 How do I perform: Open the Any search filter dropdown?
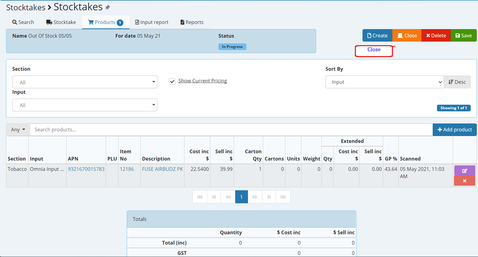tap(18, 130)
